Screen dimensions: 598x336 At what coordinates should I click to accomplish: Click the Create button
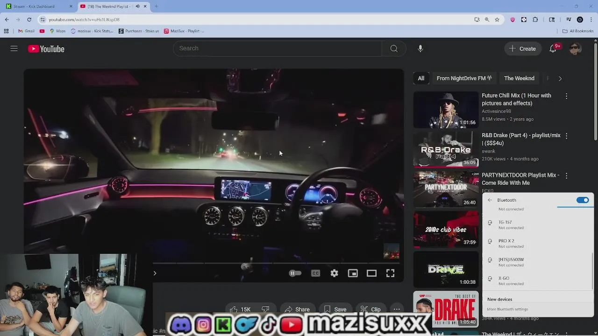[x=522, y=49]
